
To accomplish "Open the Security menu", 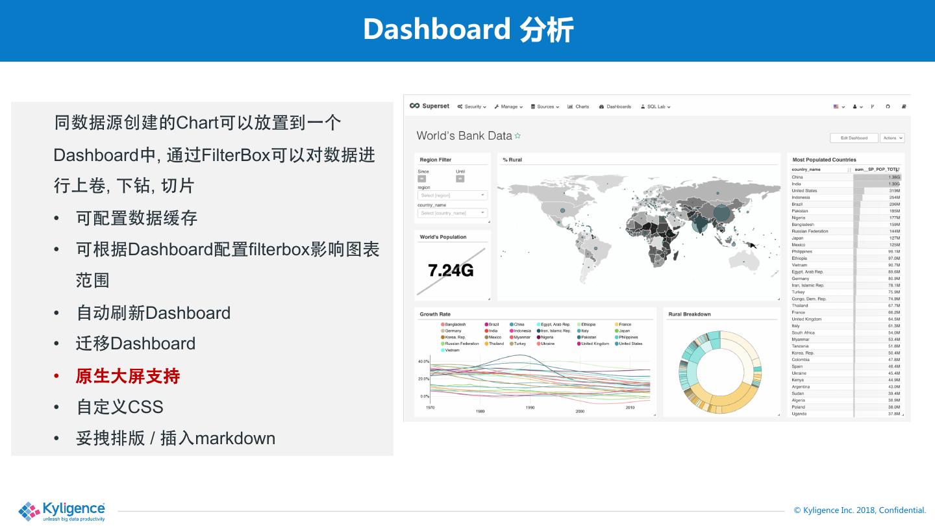I will pyautogui.click(x=472, y=106).
